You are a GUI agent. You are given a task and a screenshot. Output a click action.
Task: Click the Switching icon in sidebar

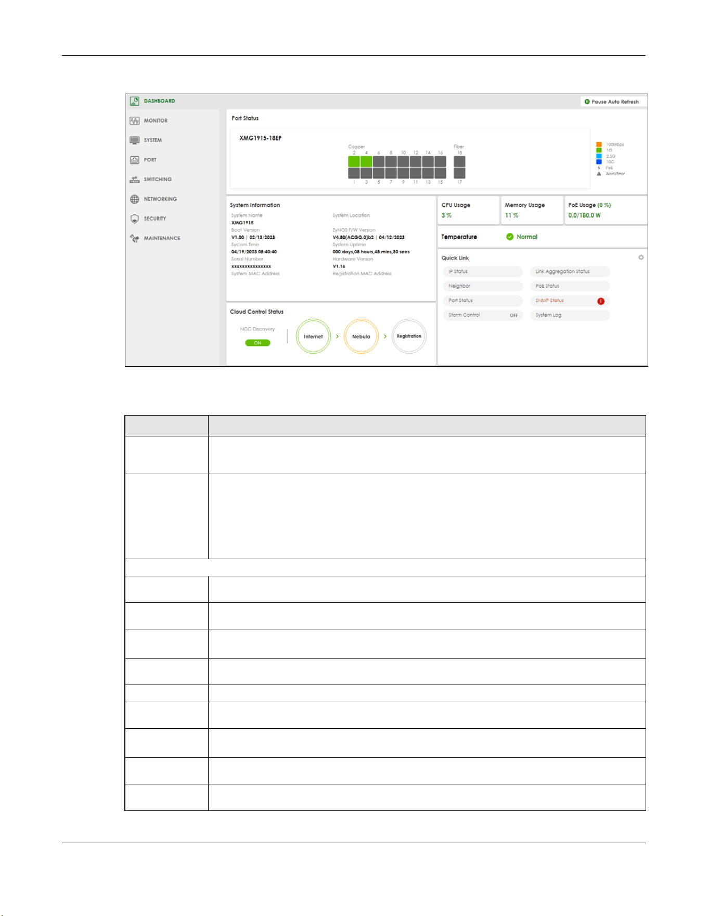tap(135, 179)
